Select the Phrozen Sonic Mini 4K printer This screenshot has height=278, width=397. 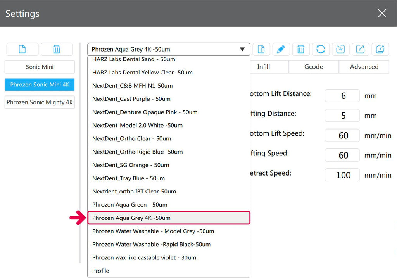click(x=40, y=85)
